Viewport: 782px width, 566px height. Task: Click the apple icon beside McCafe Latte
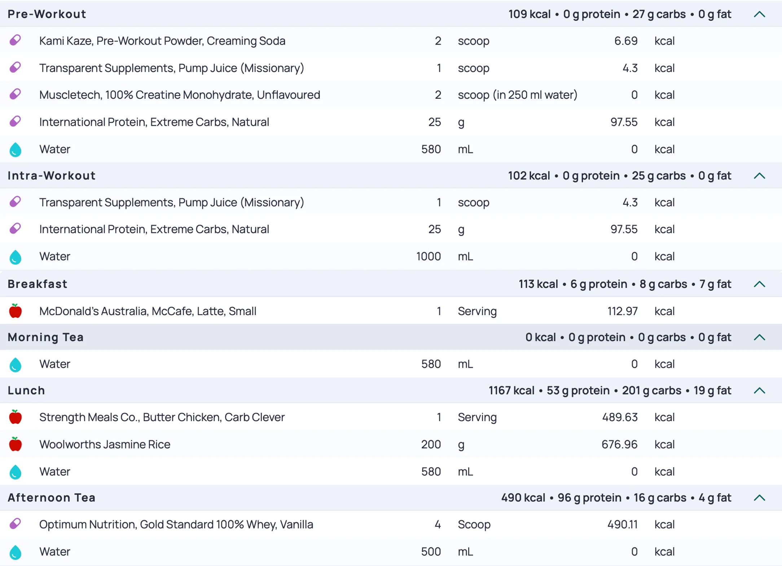click(x=15, y=311)
